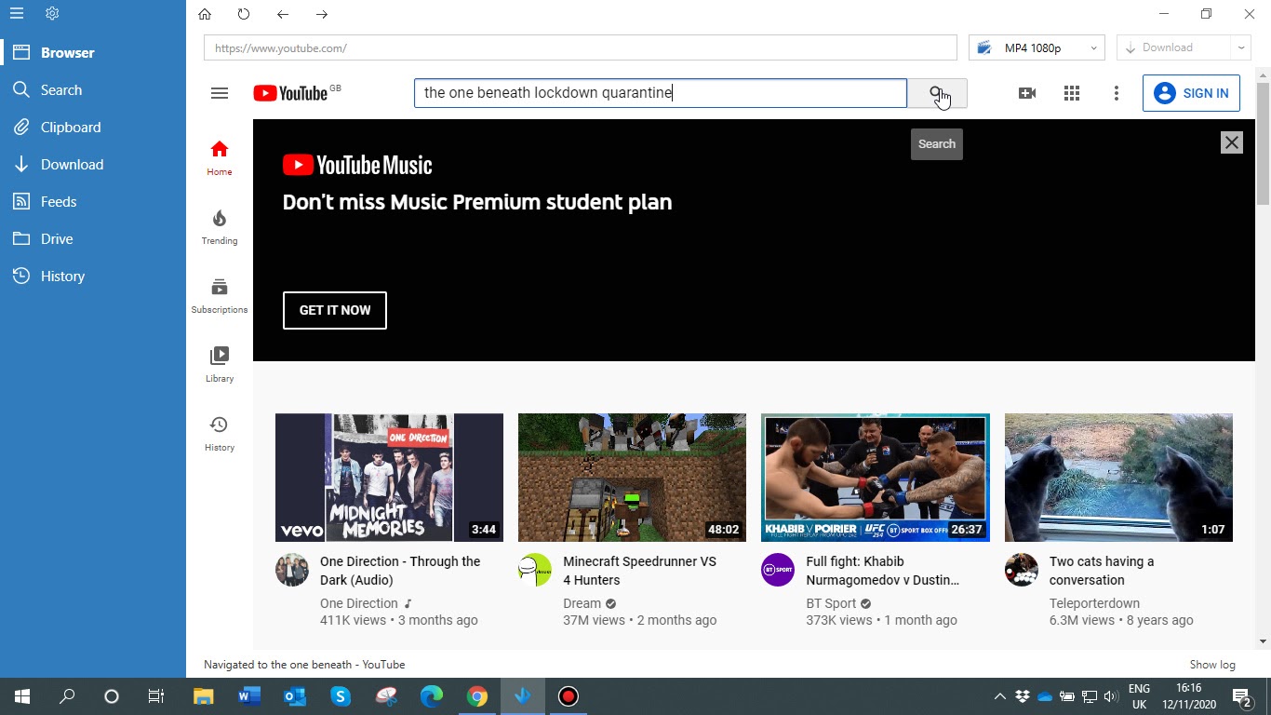1271x715 pixels.
Task: Open the Minecraft Speedrunner video thumbnail
Action: tap(632, 478)
